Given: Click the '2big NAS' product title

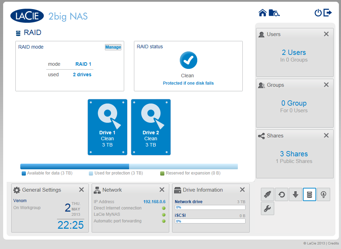Looking at the screenshot, I should tap(68, 16).
